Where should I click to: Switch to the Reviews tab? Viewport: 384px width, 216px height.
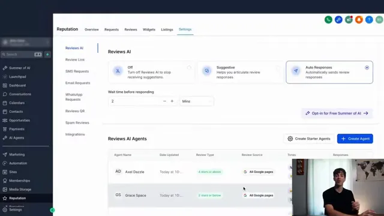(131, 29)
